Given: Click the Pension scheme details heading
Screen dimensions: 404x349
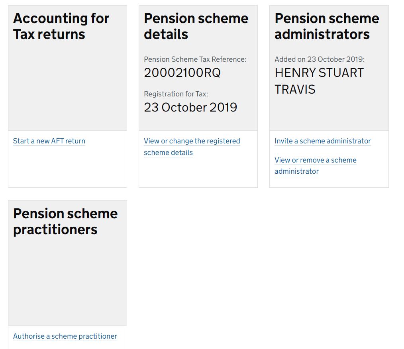Looking at the screenshot, I should (x=196, y=26).
